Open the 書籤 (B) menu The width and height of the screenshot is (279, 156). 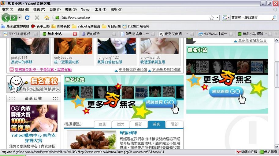coord(71,9)
